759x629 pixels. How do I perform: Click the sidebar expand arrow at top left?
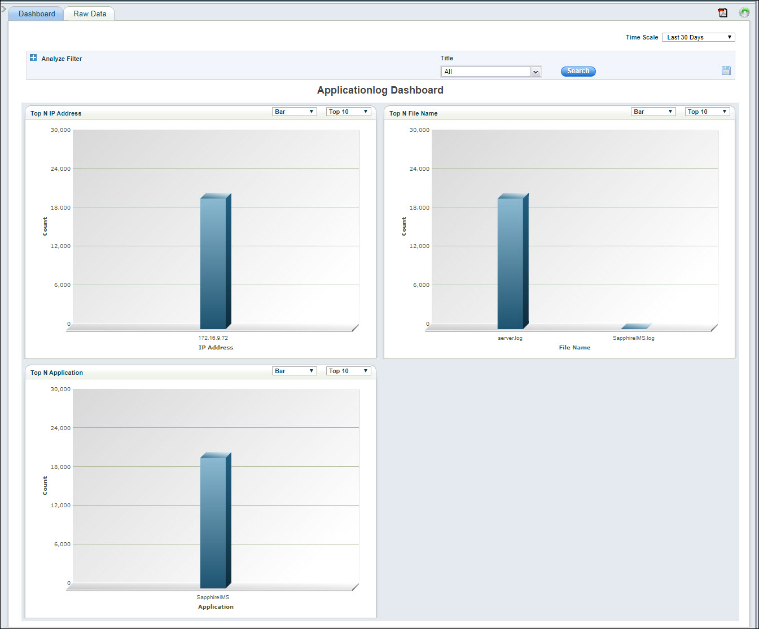click(3, 9)
